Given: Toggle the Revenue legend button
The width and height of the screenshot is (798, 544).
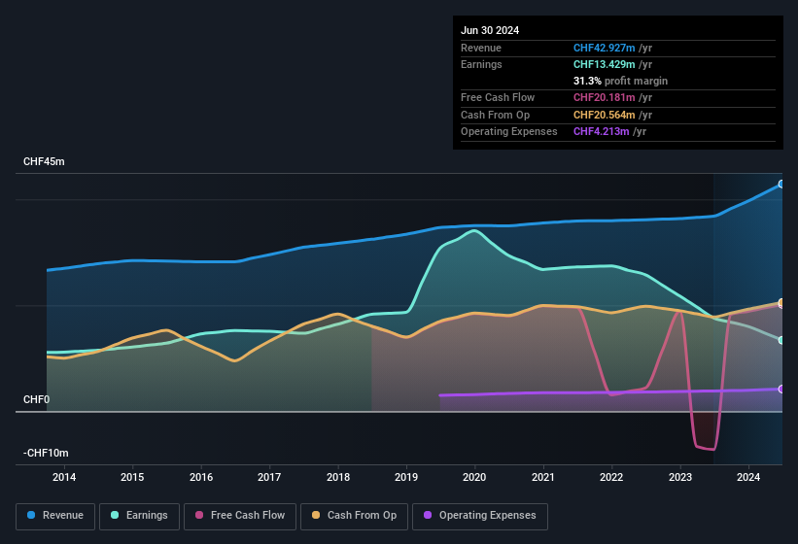Looking at the screenshot, I should click(55, 516).
